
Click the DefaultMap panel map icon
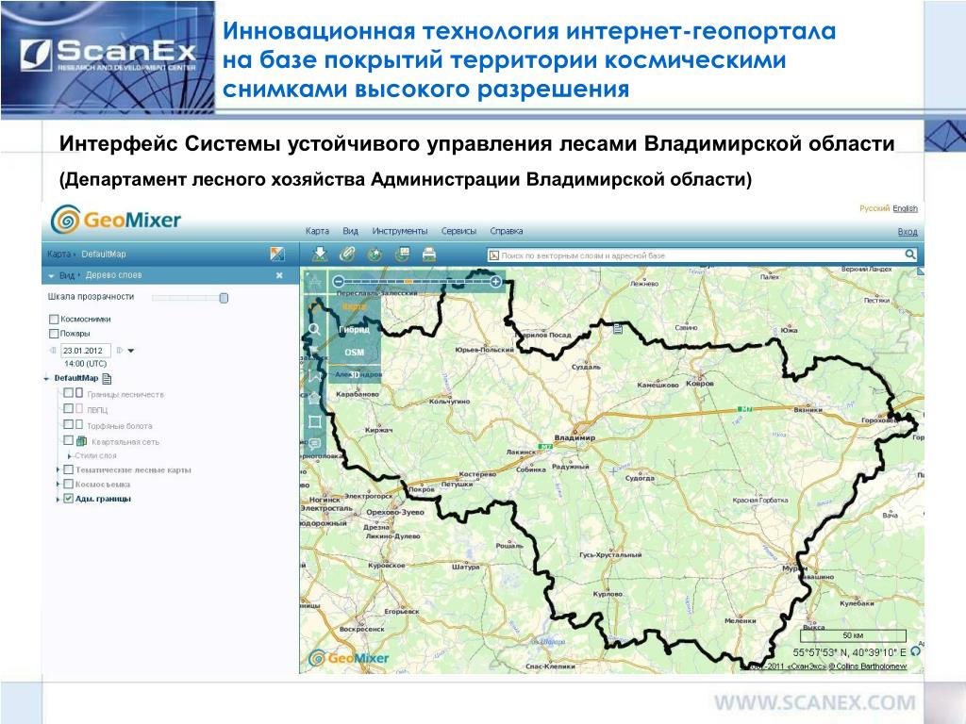[x=277, y=254]
